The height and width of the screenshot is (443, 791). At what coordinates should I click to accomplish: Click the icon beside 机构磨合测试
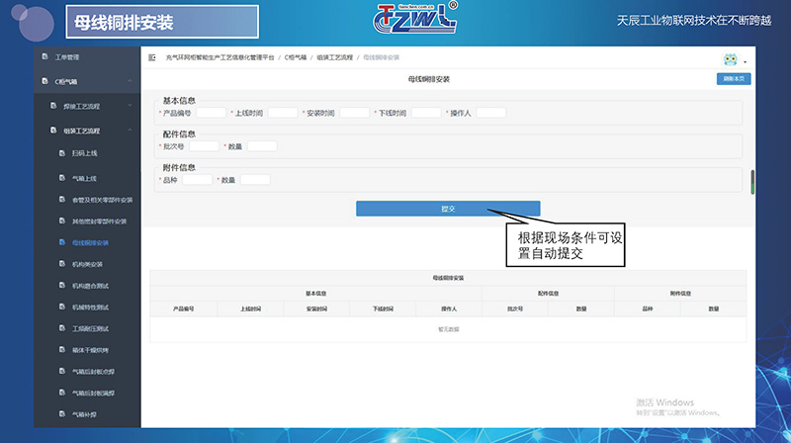tap(62, 285)
